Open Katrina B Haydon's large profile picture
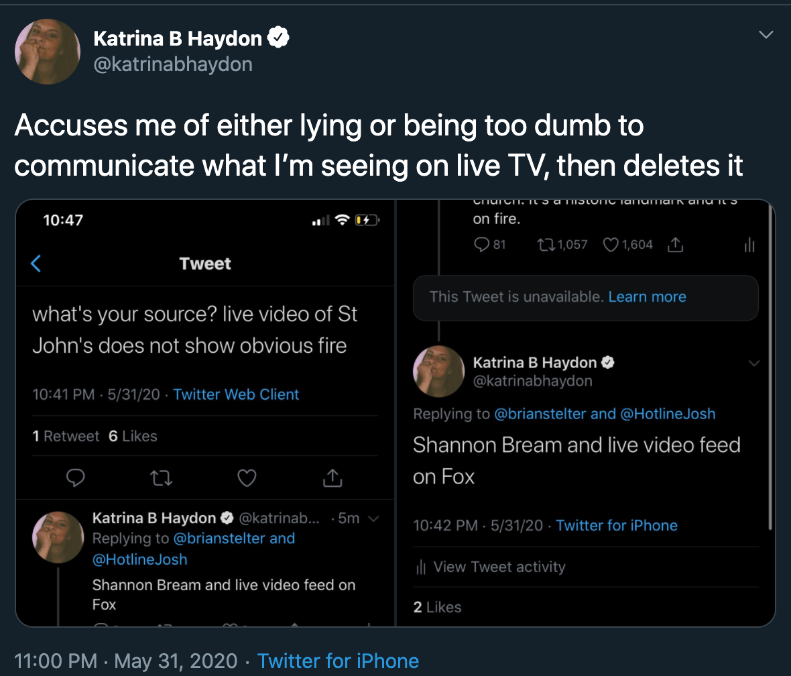791x676 pixels. tap(48, 52)
